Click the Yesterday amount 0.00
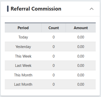Image resolution: width=101 pixels, height=97 pixels. pos(81,47)
